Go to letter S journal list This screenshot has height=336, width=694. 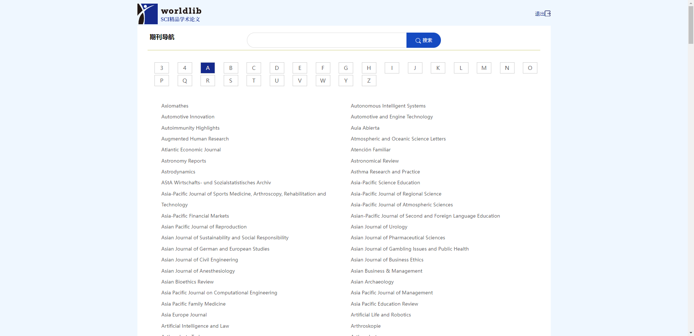(x=231, y=81)
